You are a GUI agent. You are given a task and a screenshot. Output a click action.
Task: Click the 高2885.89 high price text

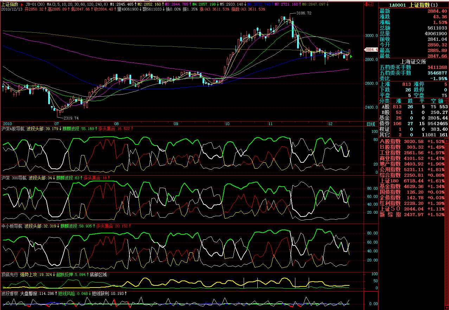click(x=57, y=9)
